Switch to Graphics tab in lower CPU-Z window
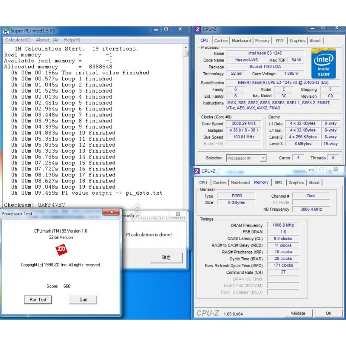Screen dimensions: 346x346 pyautogui.click(x=296, y=183)
